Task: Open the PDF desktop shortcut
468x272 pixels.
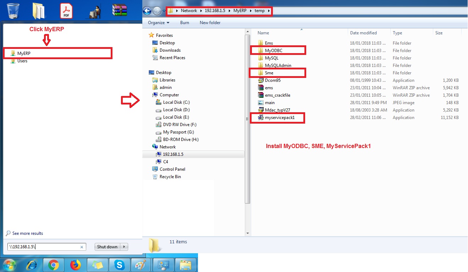Action: (x=66, y=11)
